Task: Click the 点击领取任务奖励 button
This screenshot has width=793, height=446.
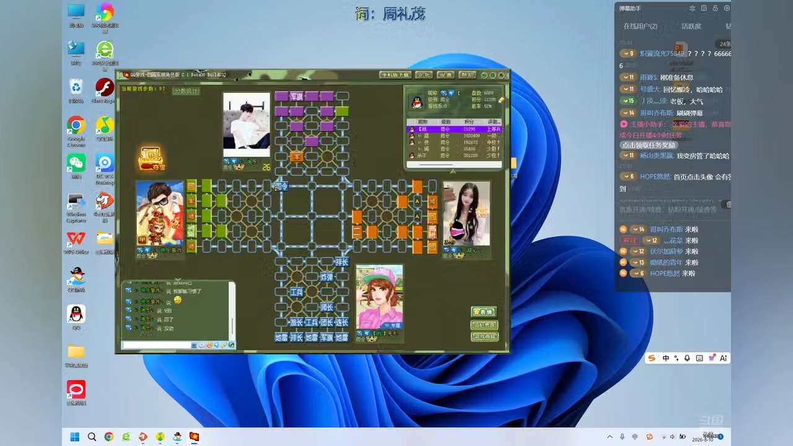Action: (x=648, y=145)
